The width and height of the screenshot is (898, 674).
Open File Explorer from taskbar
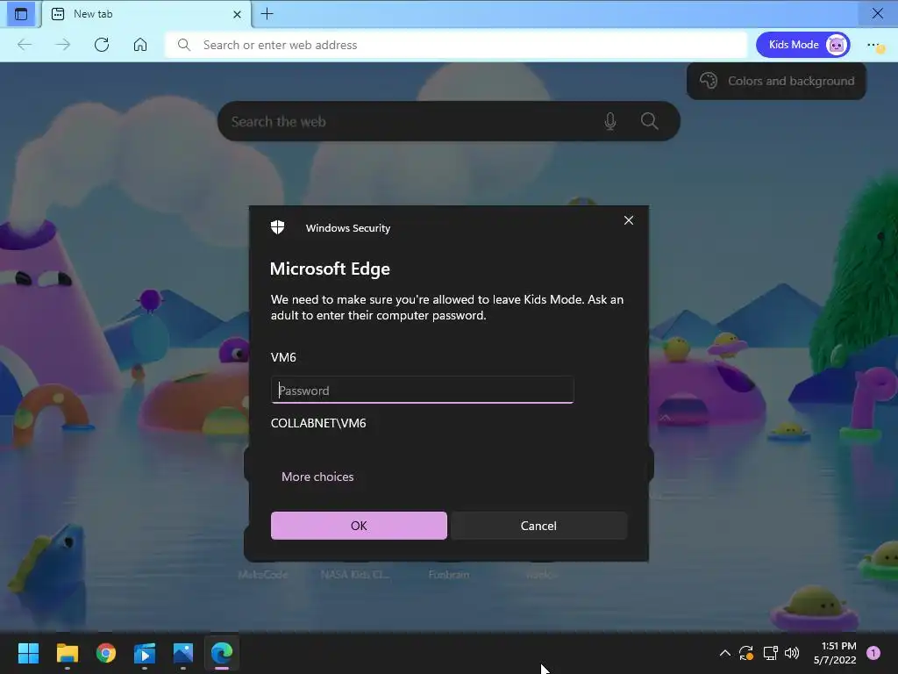[x=67, y=653]
